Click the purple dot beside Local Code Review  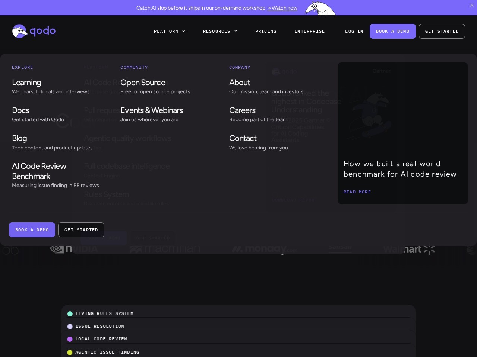(x=70, y=339)
